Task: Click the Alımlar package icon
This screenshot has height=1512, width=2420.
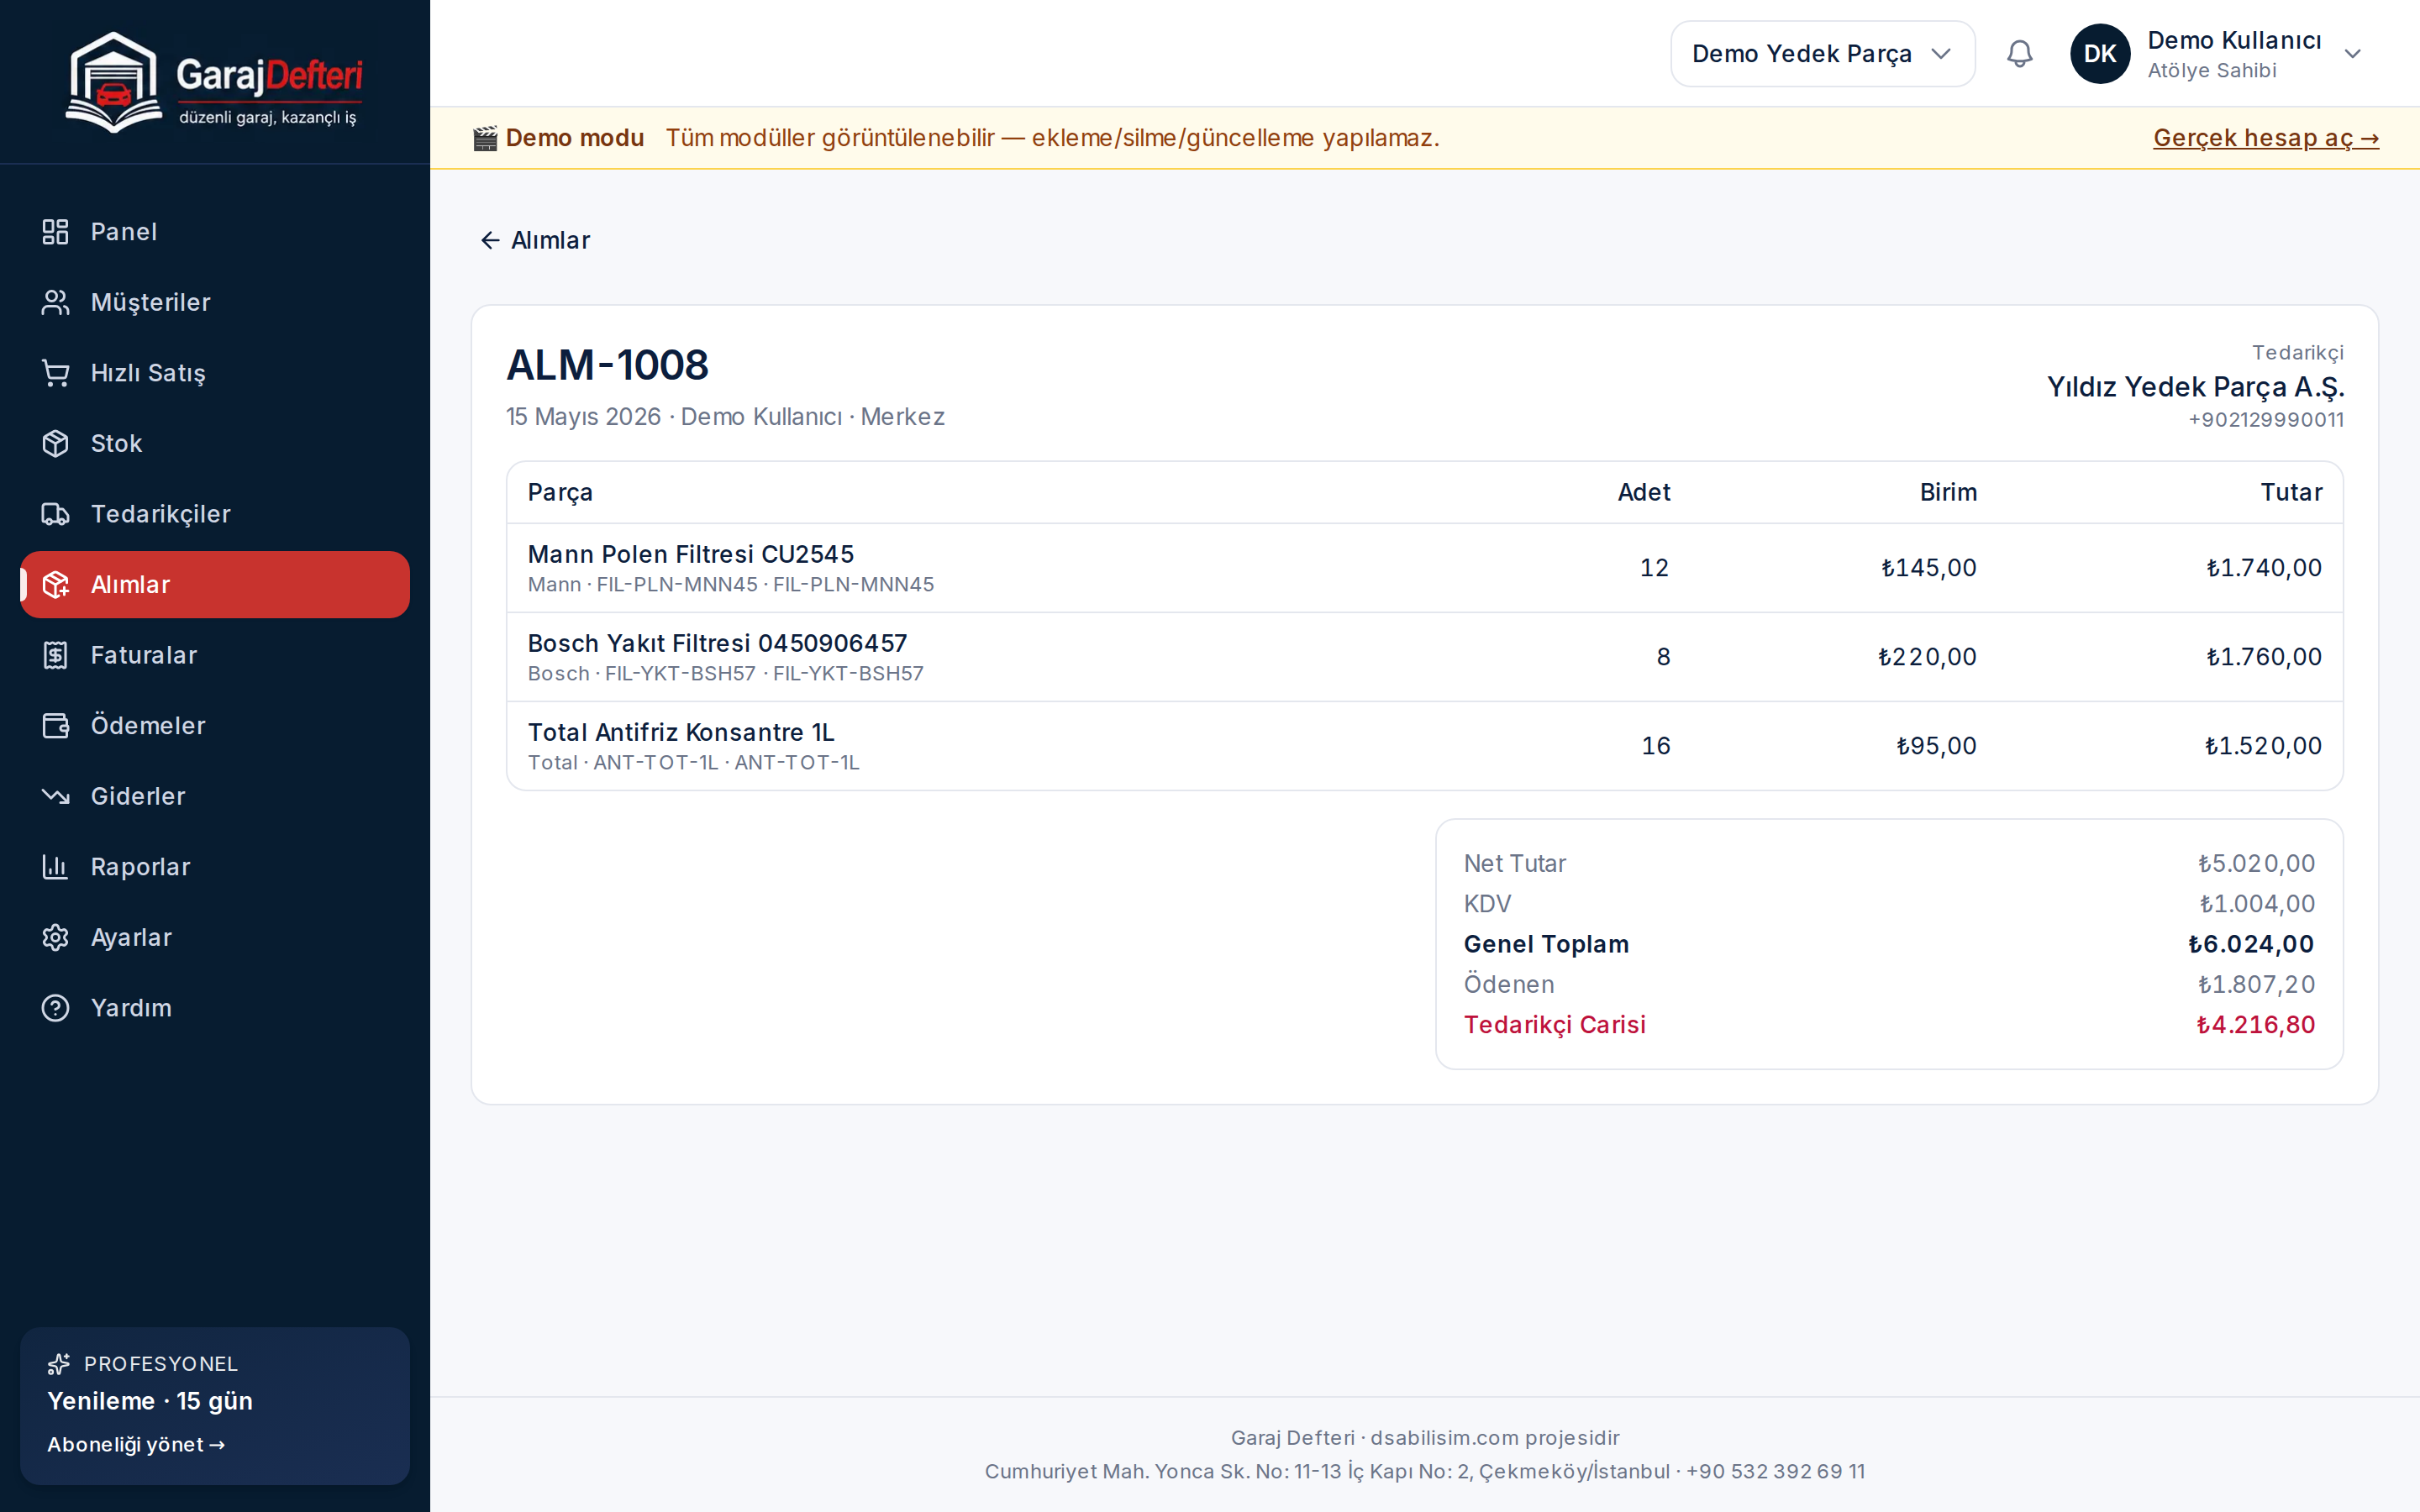Action: [55, 585]
